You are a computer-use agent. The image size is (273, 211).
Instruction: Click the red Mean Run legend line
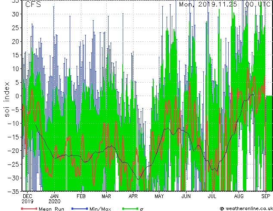click(29, 208)
